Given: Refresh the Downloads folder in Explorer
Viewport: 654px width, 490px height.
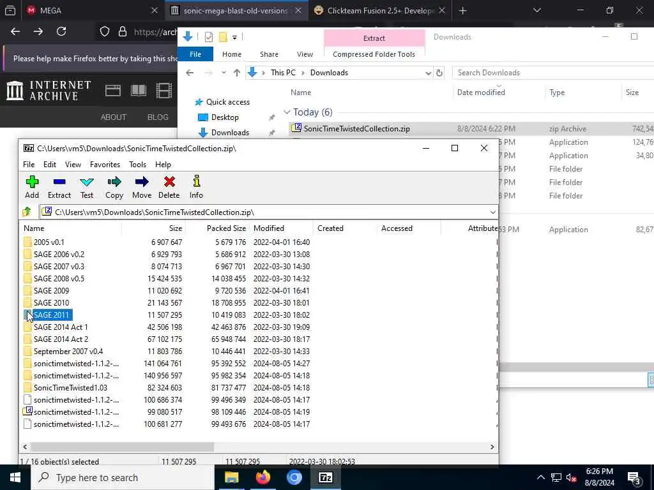Looking at the screenshot, I should coord(439,73).
